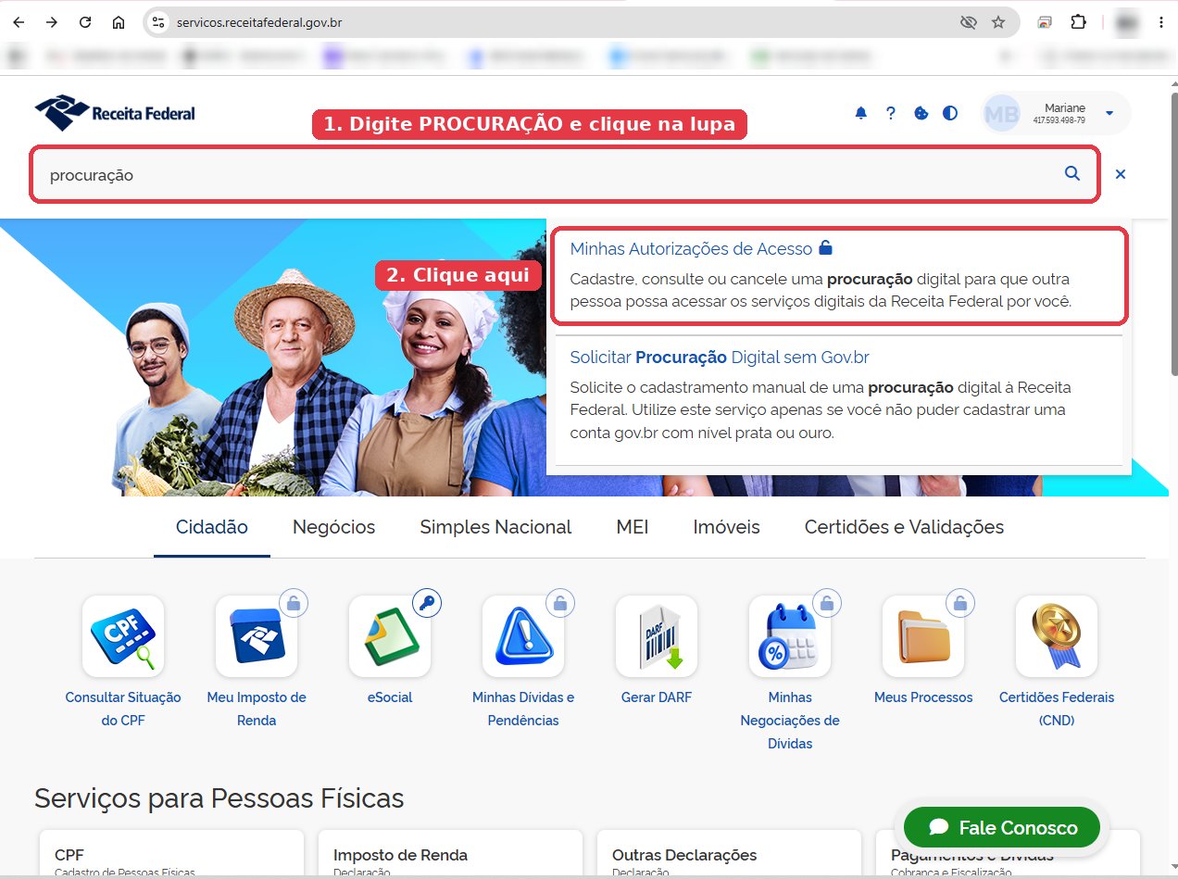Open Meu Imposto de Renda icon
This screenshot has width=1178, height=879.
(257, 636)
